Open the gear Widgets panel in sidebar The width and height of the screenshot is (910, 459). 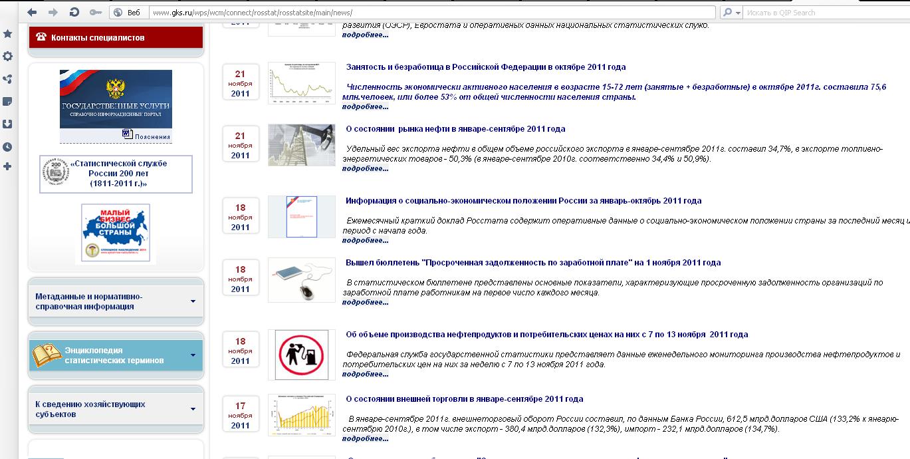pyautogui.click(x=7, y=57)
